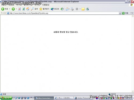Image resolution: width=134 pixels, height=100 pixels.
Task: Refresh the page using the Refresh icon
Action: [24, 9]
